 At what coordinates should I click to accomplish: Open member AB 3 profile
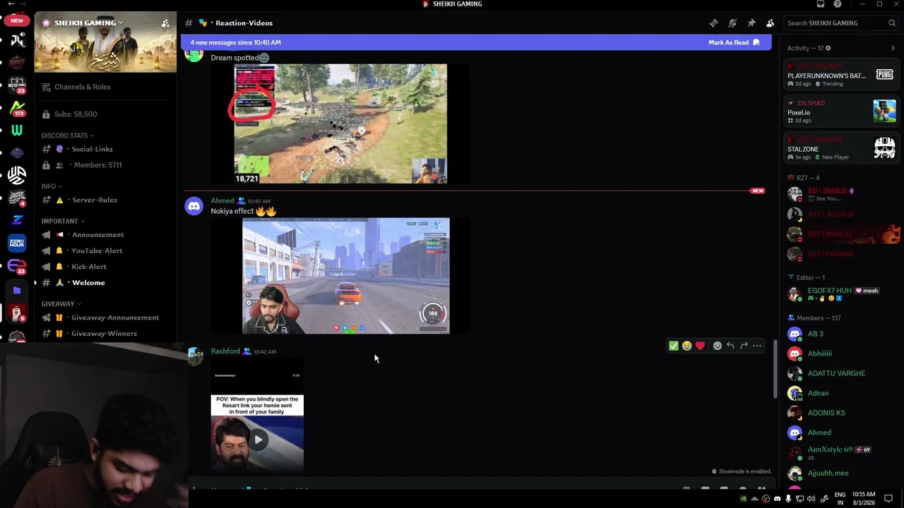click(841, 334)
